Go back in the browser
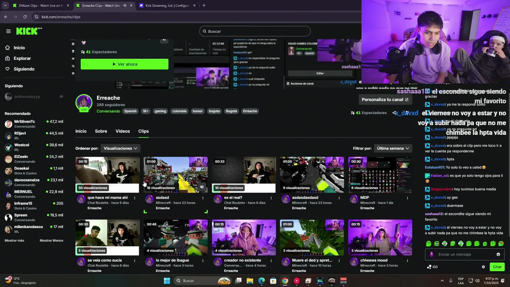510x287 pixels. 6,17
